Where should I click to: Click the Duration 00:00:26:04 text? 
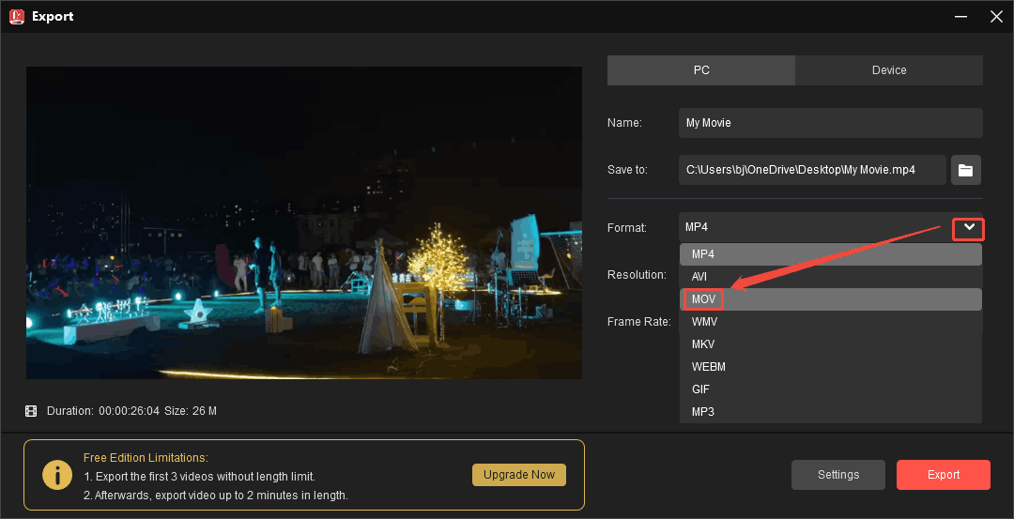(103, 411)
